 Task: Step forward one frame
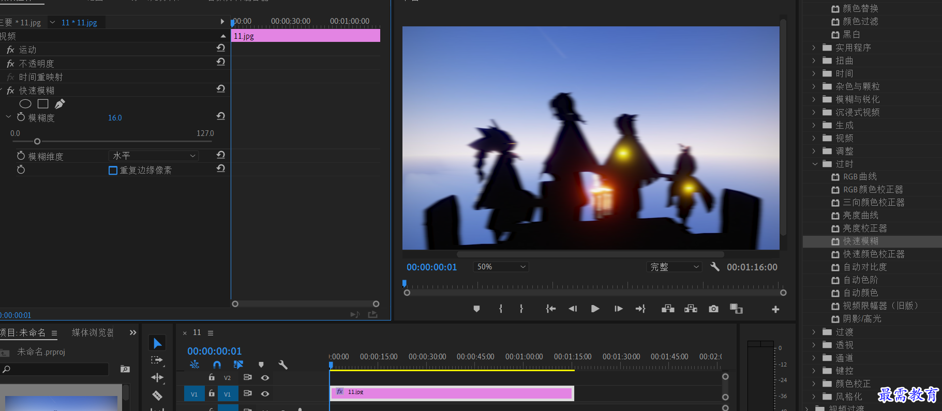[x=618, y=309]
